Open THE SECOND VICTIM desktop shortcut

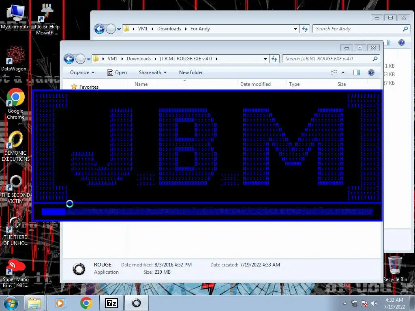pos(15,188)
